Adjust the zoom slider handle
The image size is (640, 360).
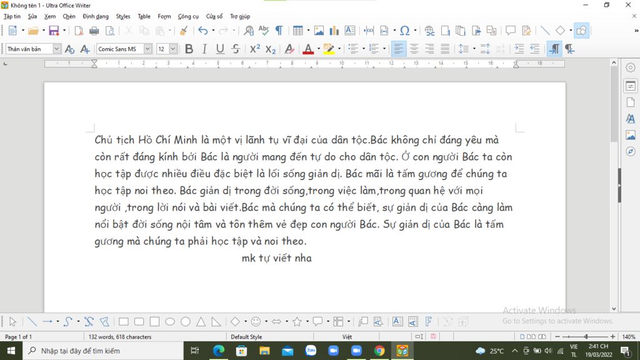pos(586,337)
